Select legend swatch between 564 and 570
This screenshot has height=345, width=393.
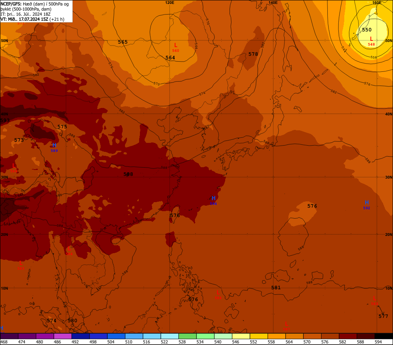[294, 336]
